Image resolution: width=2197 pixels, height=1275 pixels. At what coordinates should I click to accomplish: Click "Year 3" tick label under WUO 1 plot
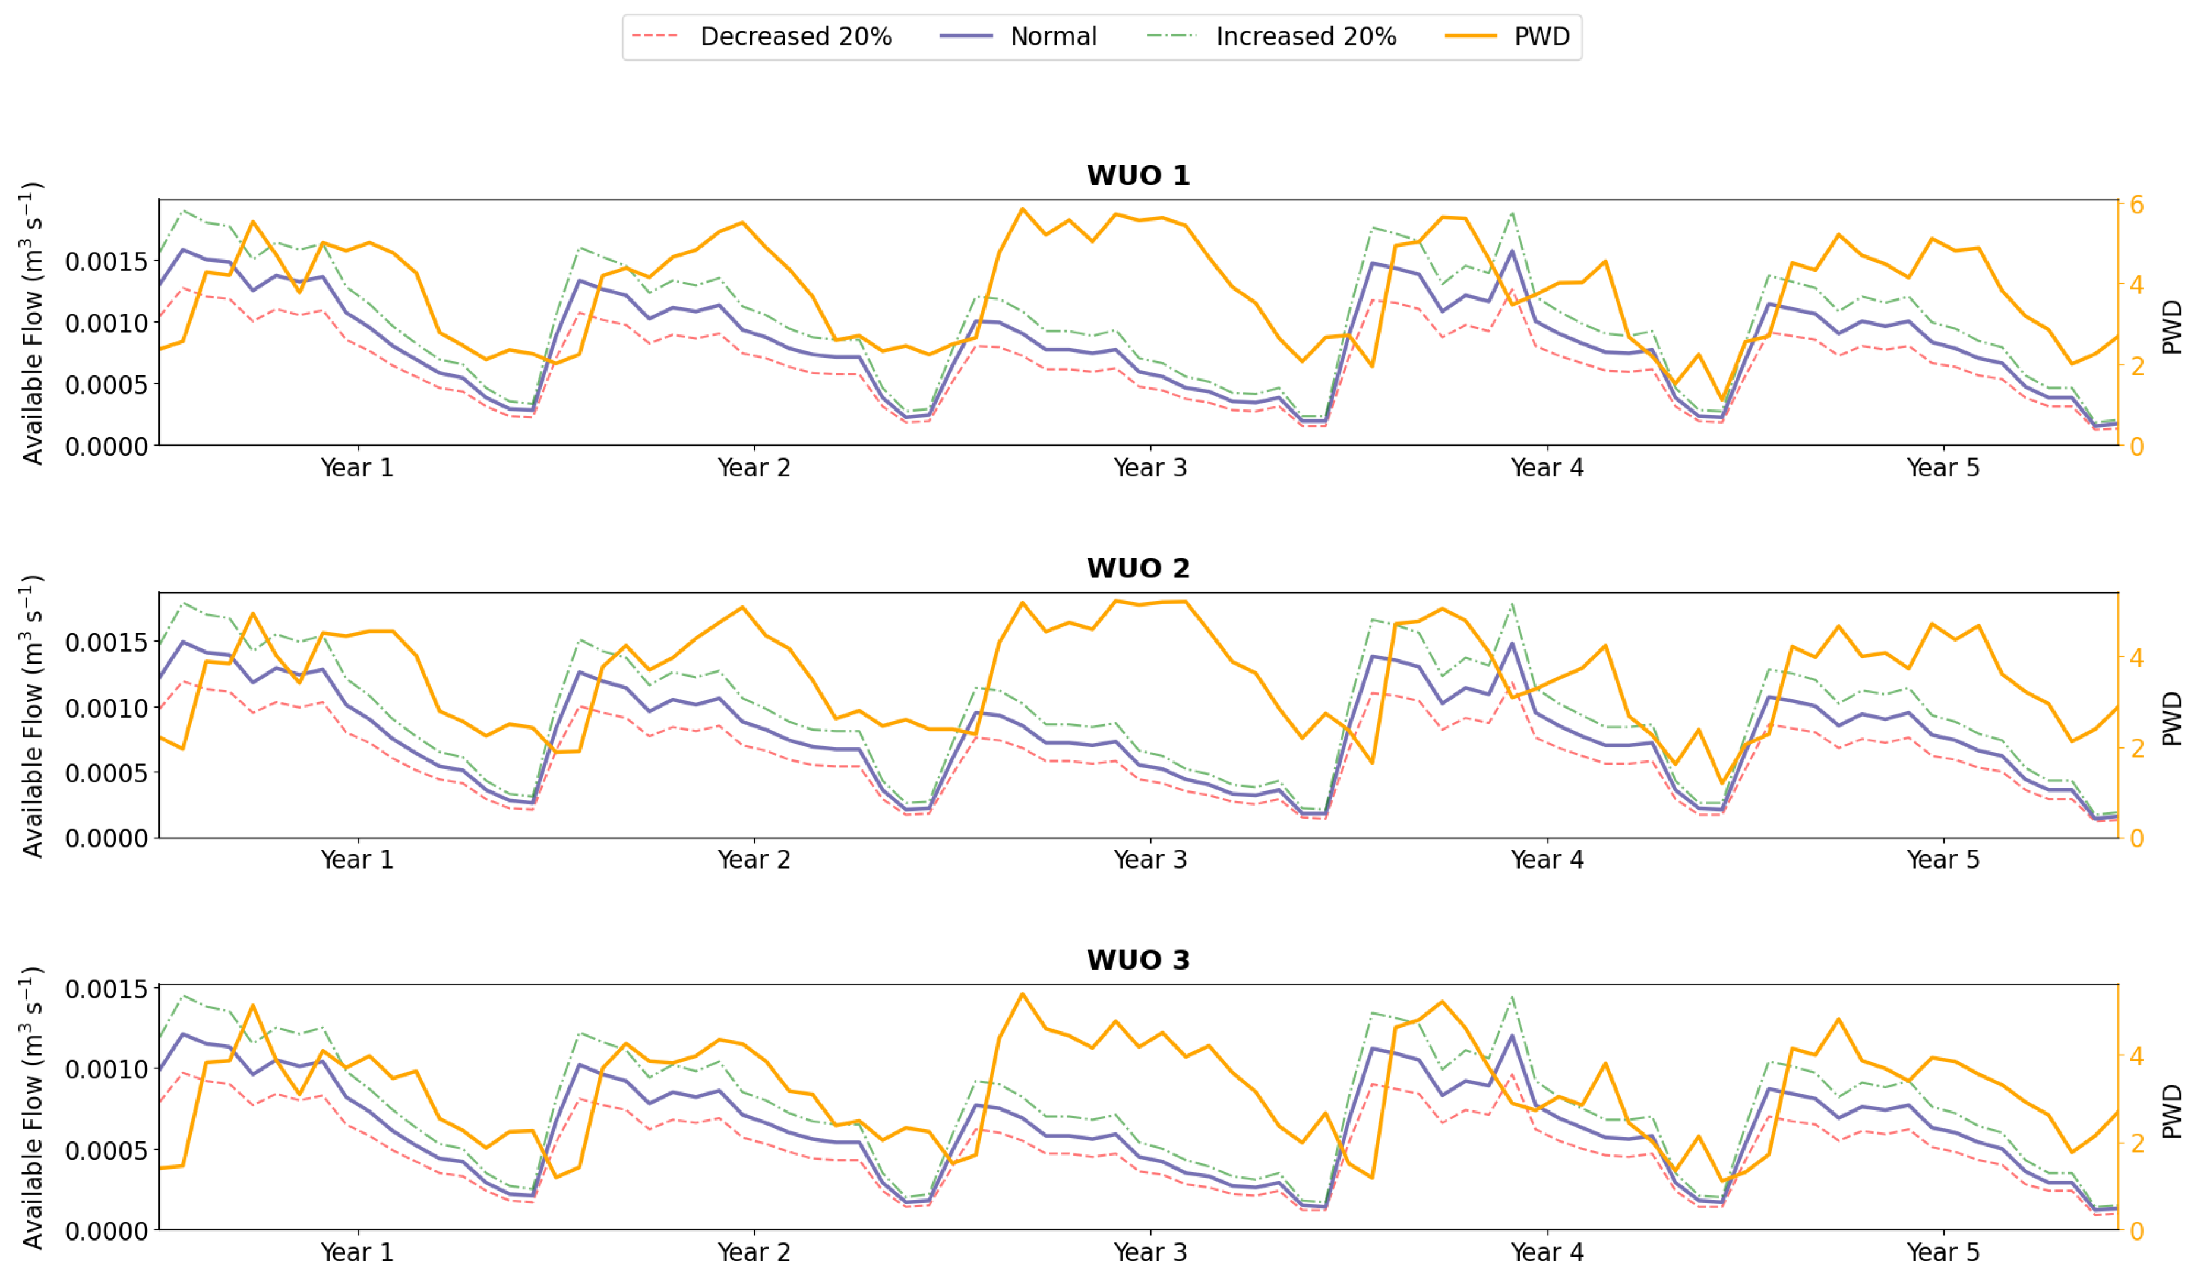pos(1150,468)
